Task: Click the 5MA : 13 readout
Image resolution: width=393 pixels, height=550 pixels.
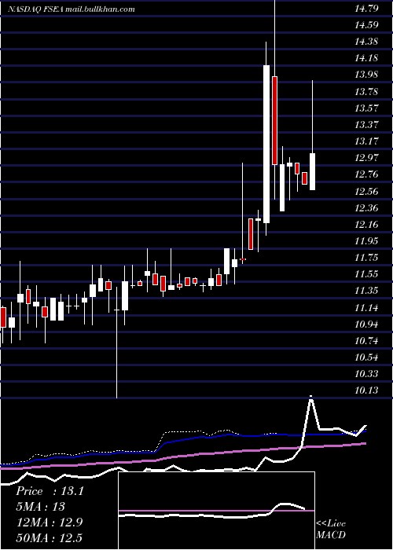Action: point(40,507)
